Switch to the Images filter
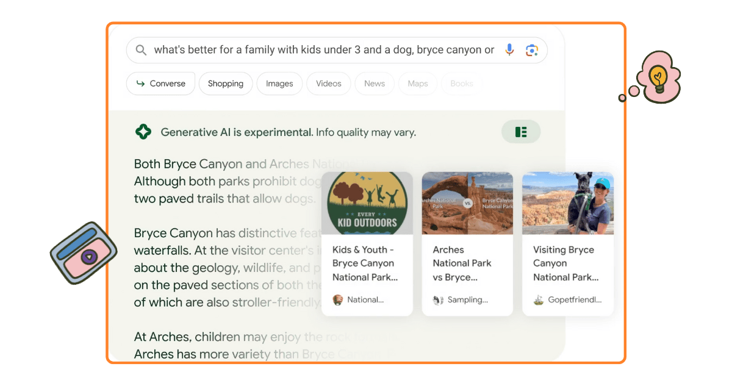 (279, 84)
